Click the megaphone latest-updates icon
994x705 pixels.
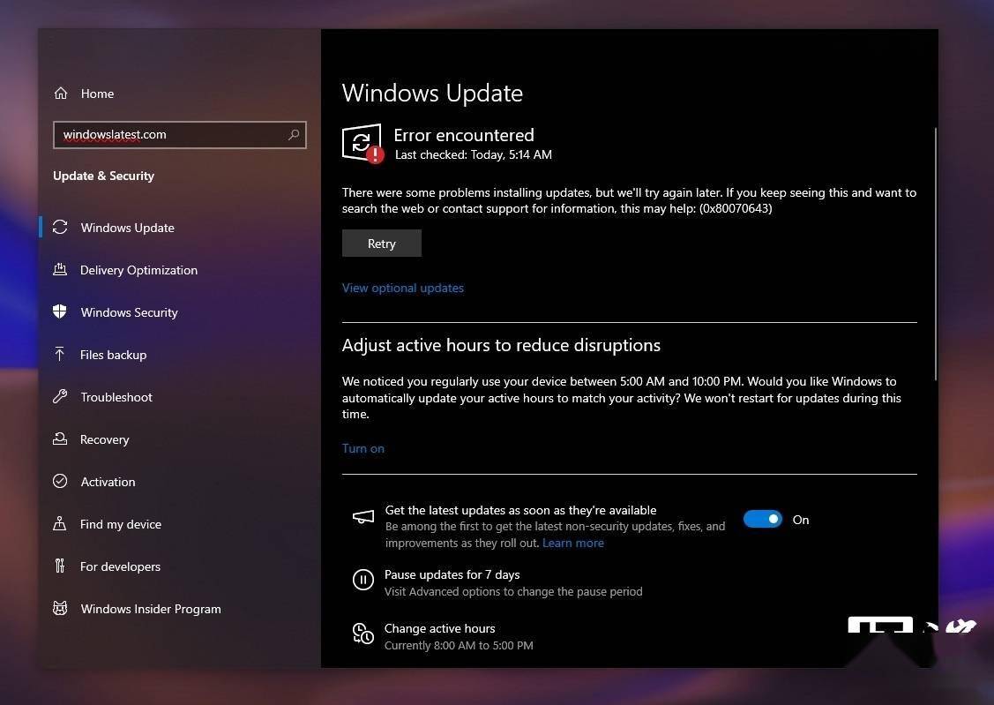pos(363,517)
